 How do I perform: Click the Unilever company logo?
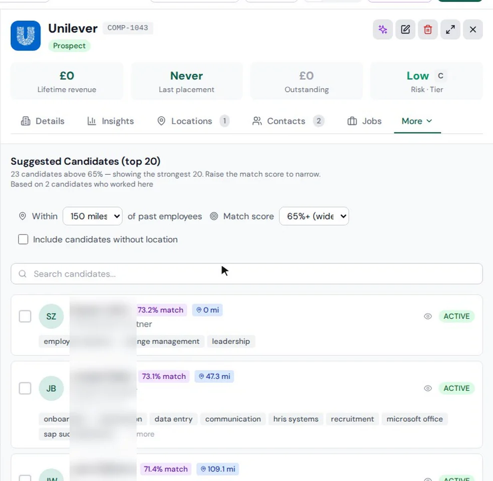pos(26,36)
